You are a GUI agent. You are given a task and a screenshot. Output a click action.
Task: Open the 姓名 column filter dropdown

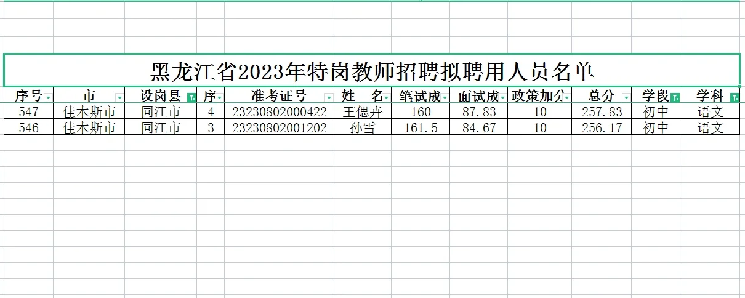pos(386,97)
